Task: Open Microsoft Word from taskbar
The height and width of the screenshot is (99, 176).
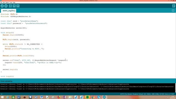Action: coord(42,97)
